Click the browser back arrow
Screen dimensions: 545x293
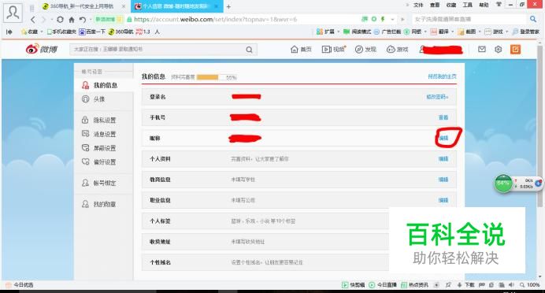[x=32, y=20]
